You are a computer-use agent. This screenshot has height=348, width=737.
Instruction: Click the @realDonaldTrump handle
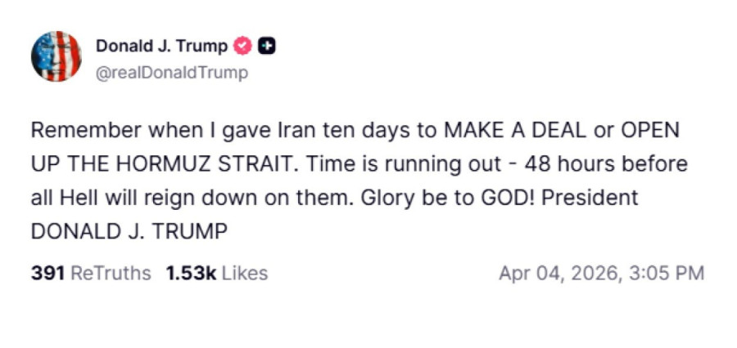(x=172, y=73)
